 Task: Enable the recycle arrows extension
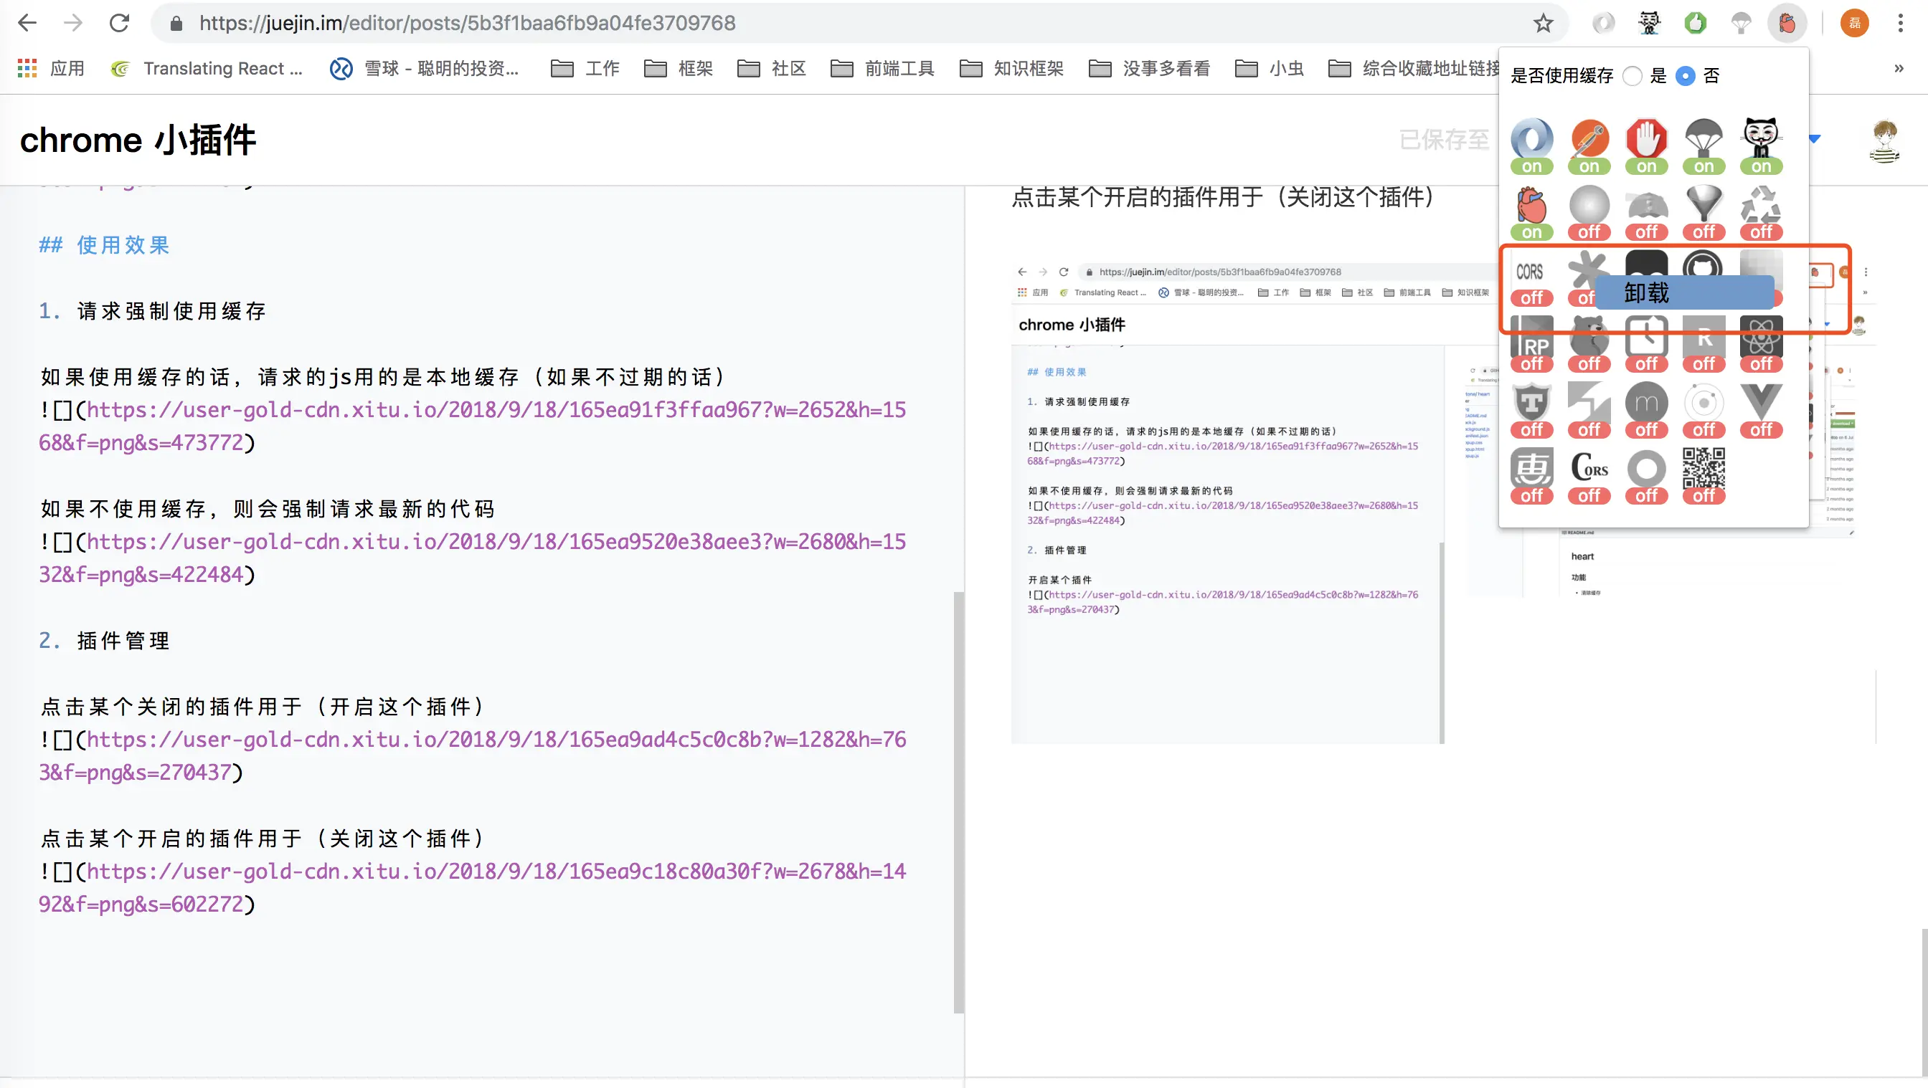[1760, 206]
